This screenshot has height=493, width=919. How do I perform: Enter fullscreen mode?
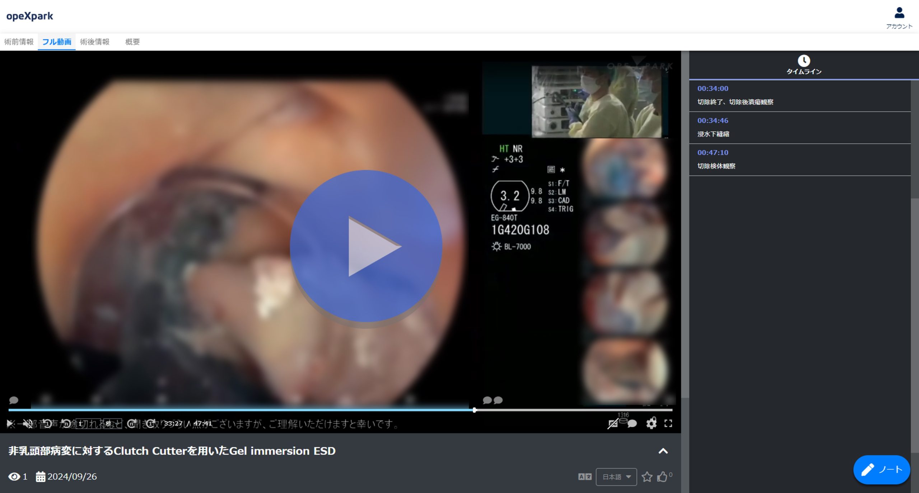pyautogui.click(x=668, y=423)
